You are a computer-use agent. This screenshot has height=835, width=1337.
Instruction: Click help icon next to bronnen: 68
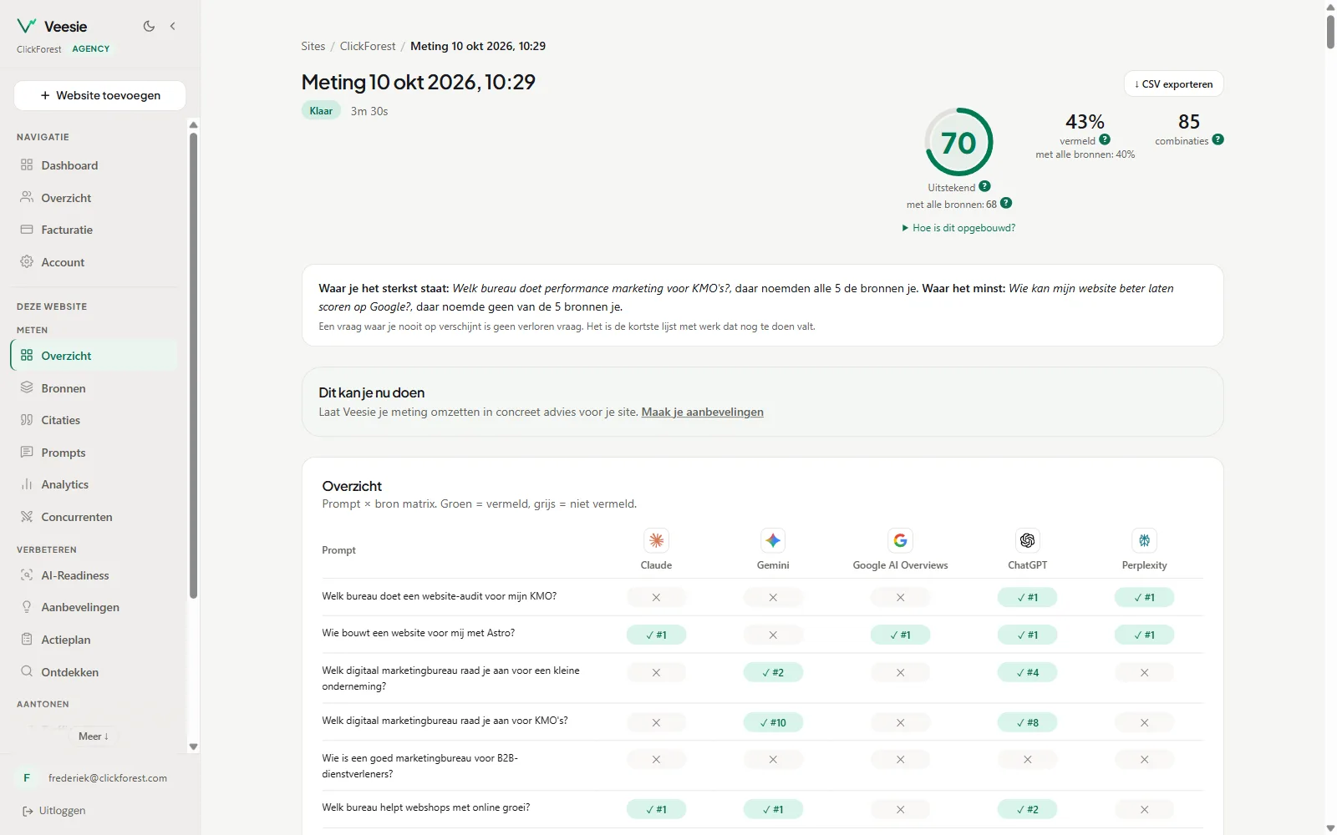pyautogui.click(x=1006, y=203)
